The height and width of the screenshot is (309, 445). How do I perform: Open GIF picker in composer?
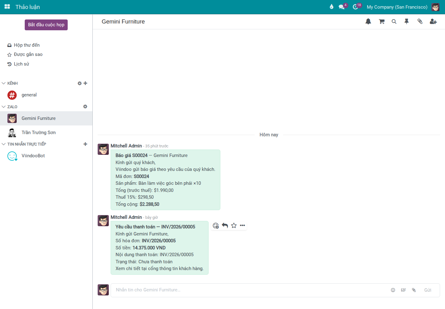(x=403, y=290)
